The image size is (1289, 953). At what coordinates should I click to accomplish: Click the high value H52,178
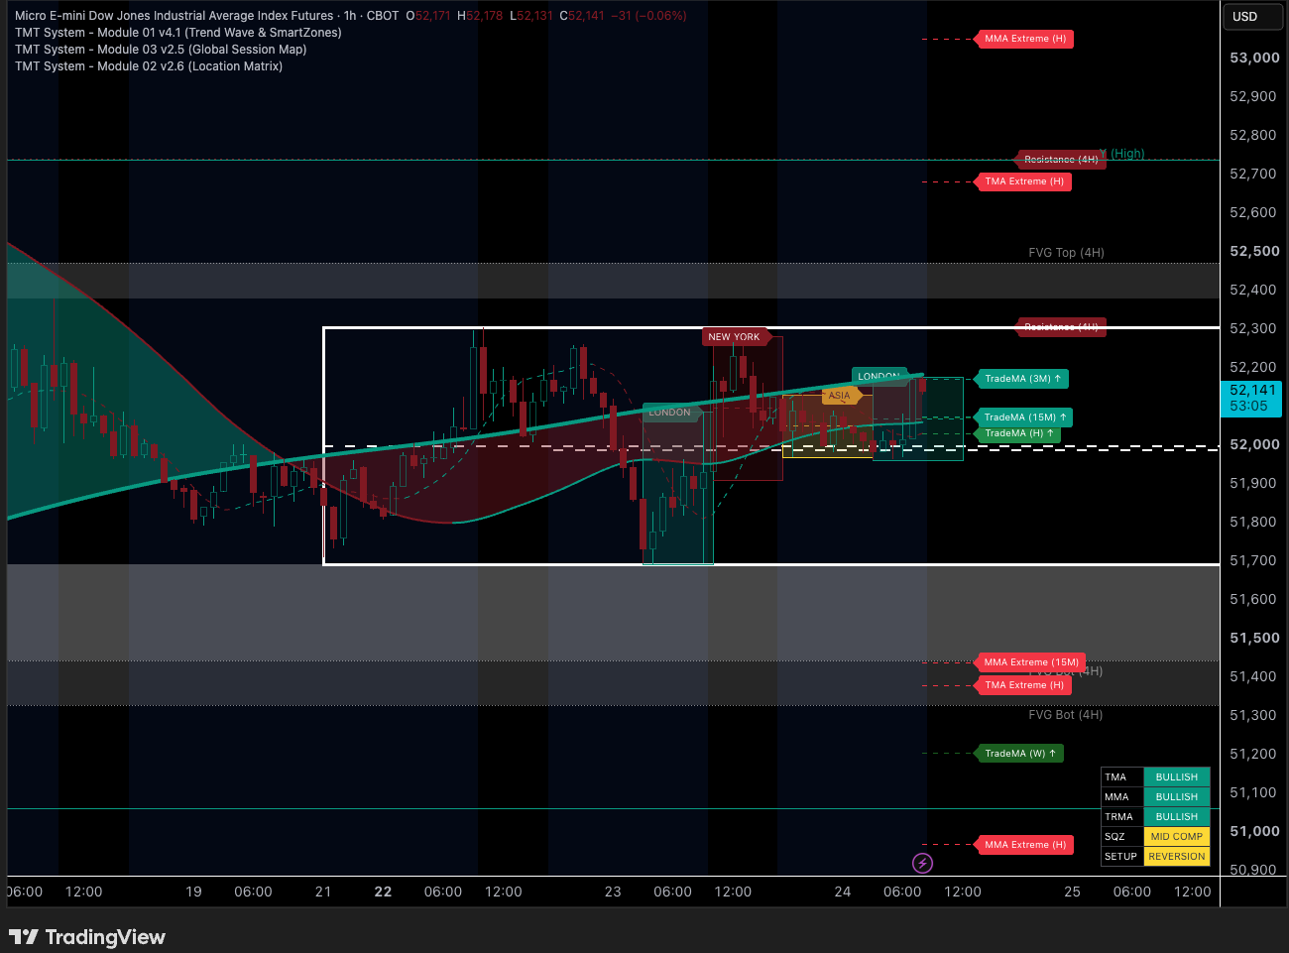pyautogui.click(x=480, y=16)
